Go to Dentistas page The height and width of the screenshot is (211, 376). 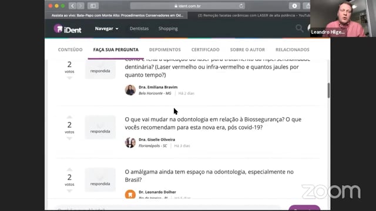pos(139,29)
